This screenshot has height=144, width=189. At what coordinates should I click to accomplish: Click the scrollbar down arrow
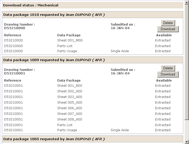(187, 142)
